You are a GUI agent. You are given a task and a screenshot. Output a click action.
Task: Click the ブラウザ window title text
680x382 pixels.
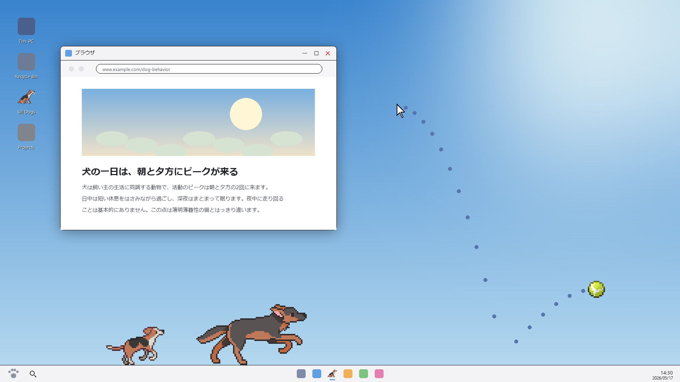click(85, 53)
